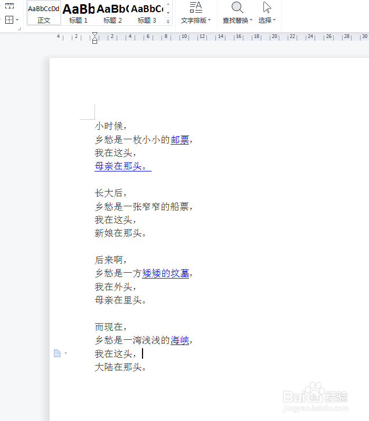Viewport: 369px width, 421px height.
Task: Click the line 乡愁是一张窄窄的船票,
Action: coord(144,206)
